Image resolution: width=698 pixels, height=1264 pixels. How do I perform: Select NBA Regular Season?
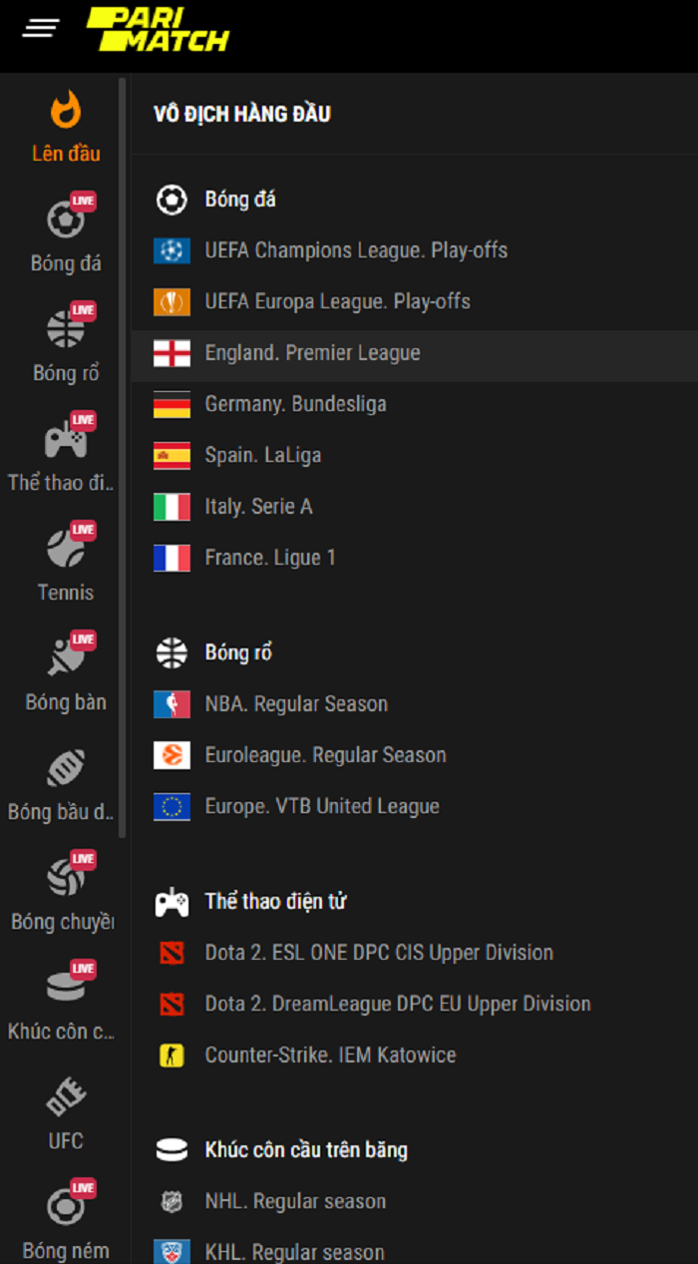click(x=296, y=704)
